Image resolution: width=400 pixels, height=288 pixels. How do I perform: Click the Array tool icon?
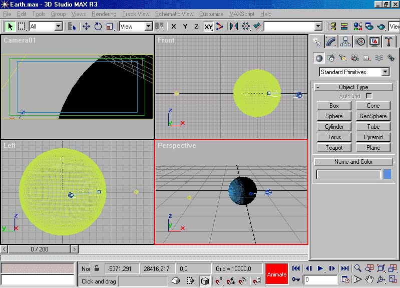point(246,27)
